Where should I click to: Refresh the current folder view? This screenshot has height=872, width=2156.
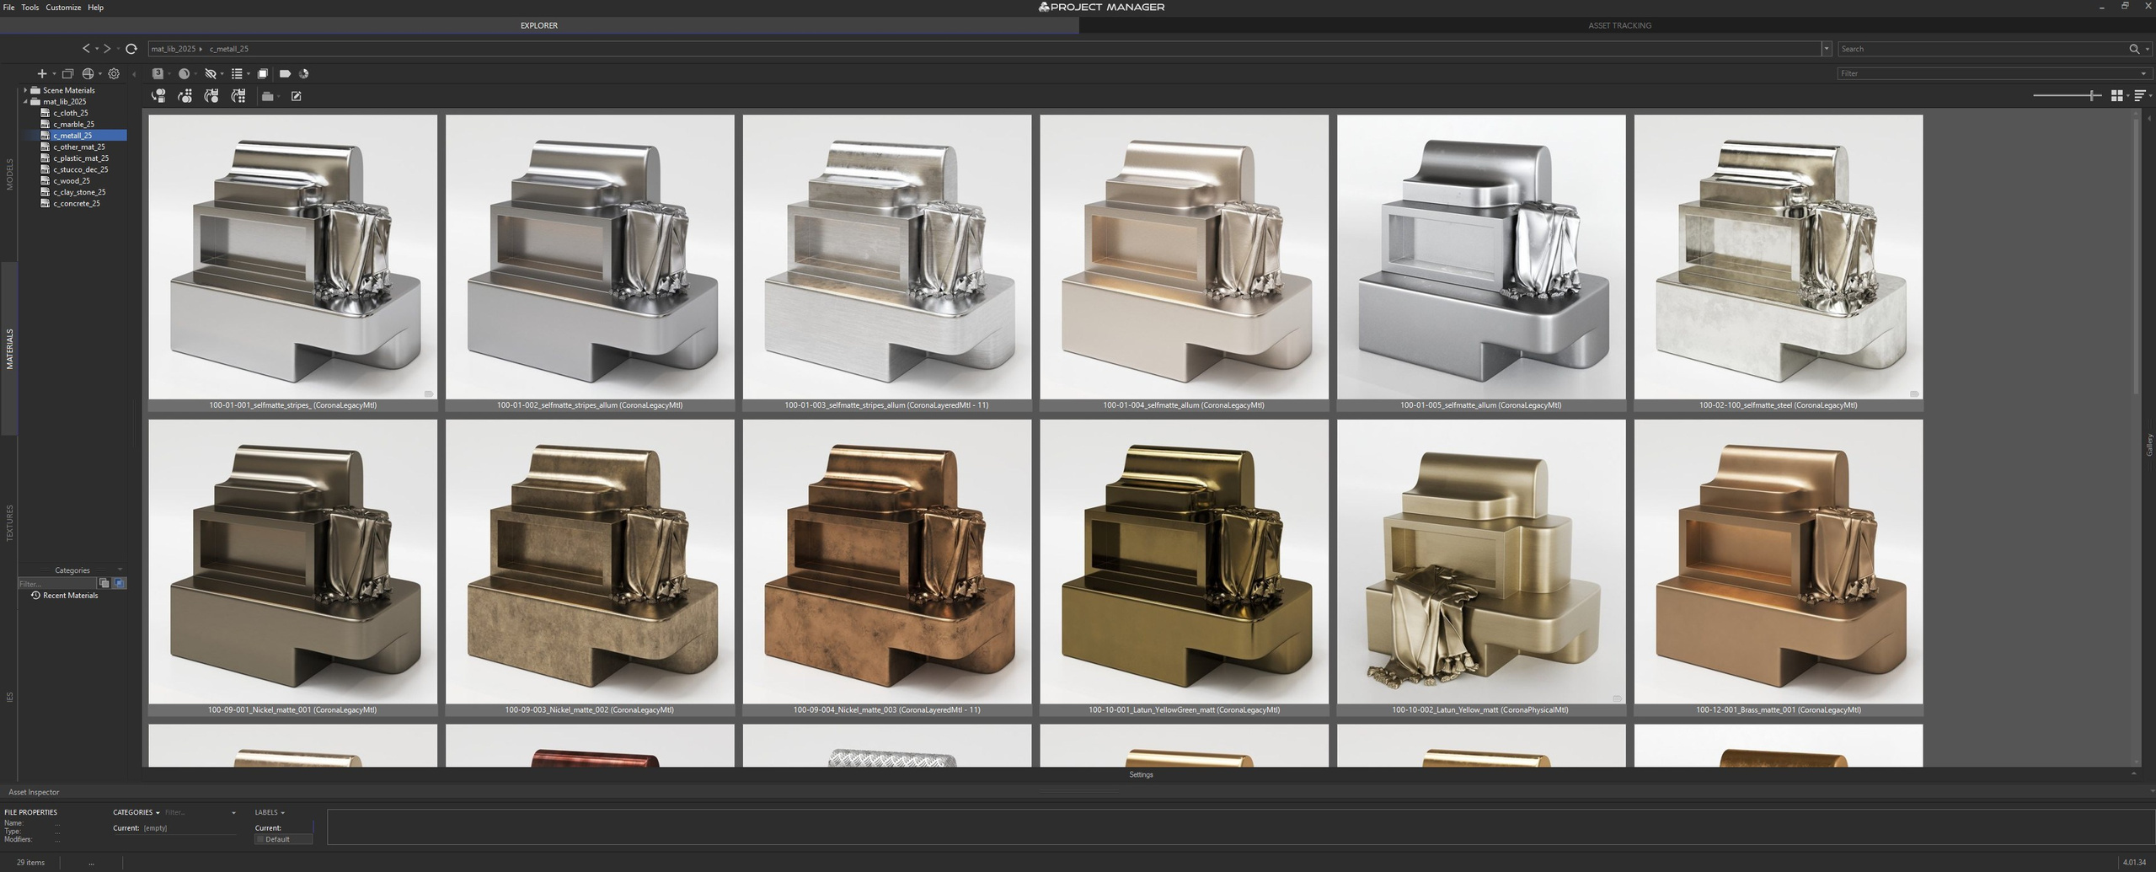click(x=131, y=49)
